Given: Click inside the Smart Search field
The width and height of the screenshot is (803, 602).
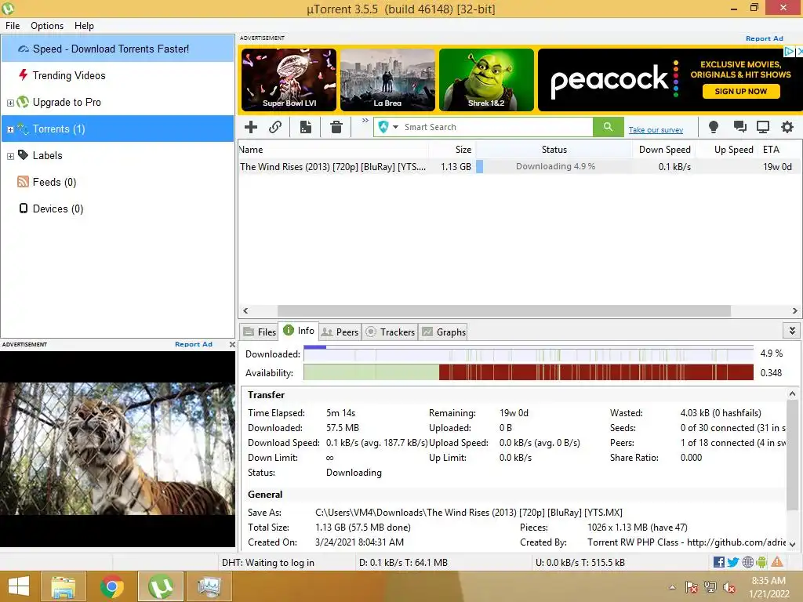Looking at the screenshot, I should pyautogui.click(x=496, y=127).
